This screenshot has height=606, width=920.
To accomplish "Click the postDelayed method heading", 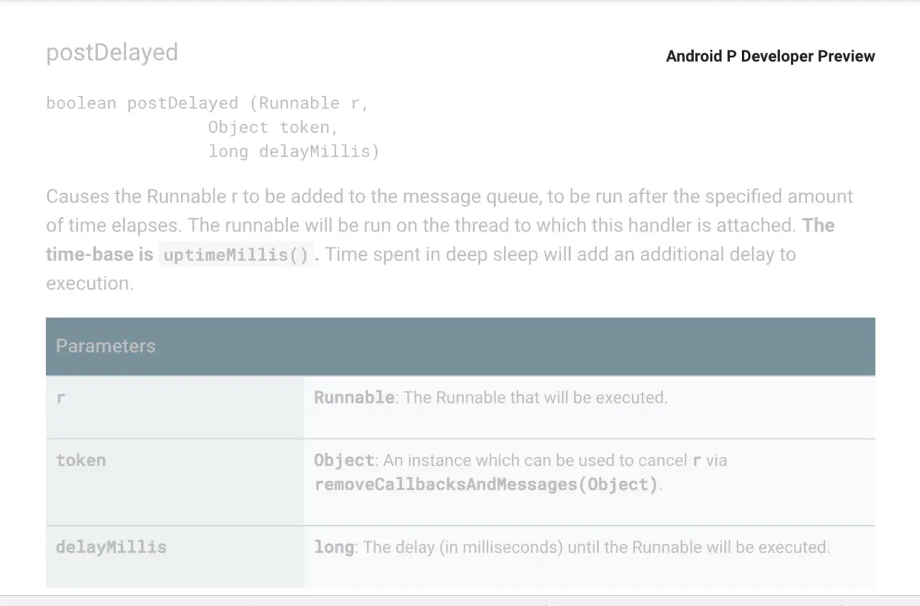I will click(x=112, y=53).
